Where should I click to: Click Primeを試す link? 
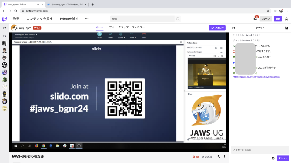pos(69,19)
